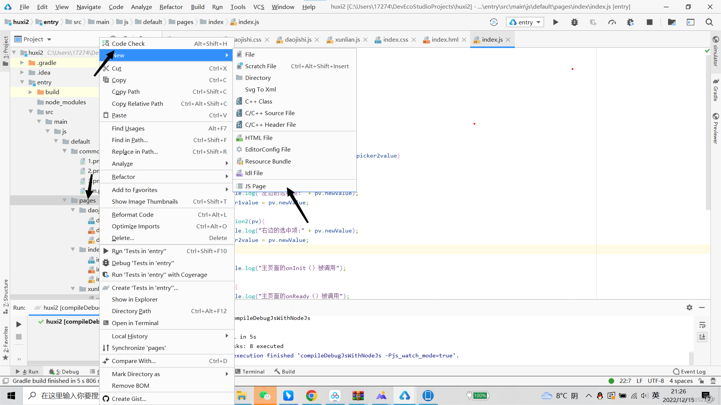The width and height of the screenshot is (721, 405).
Task: Open the Structure side tool window
Action: (x=6, y=296)
